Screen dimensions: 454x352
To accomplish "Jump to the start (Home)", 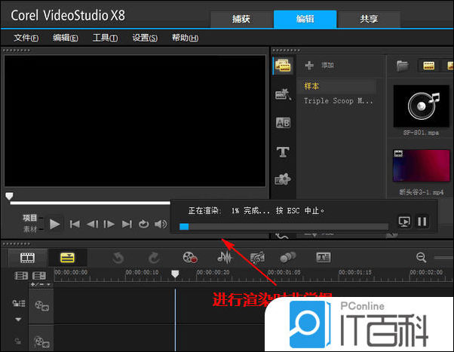I will click(75, 224).
